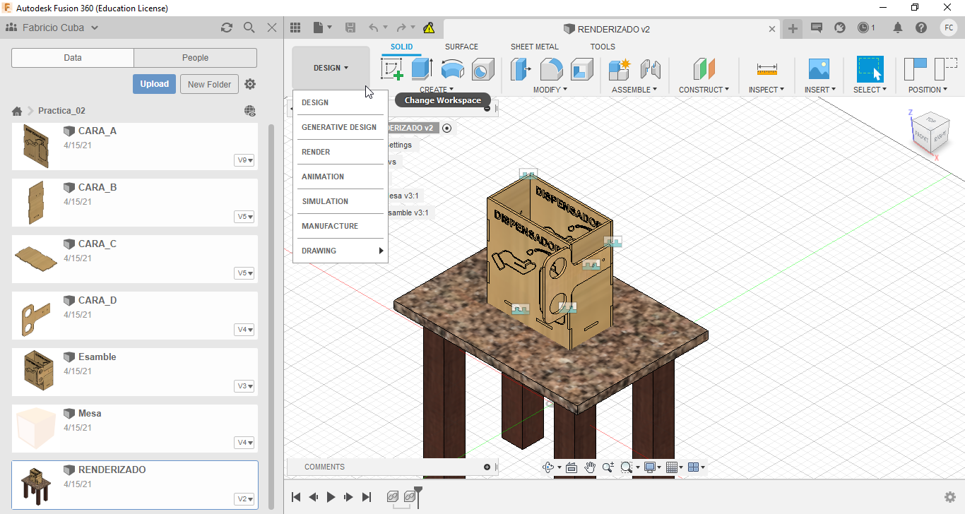This screenshot has width=965, height=514.
Task: Click the Insert image icon
Action: (819, 69)
